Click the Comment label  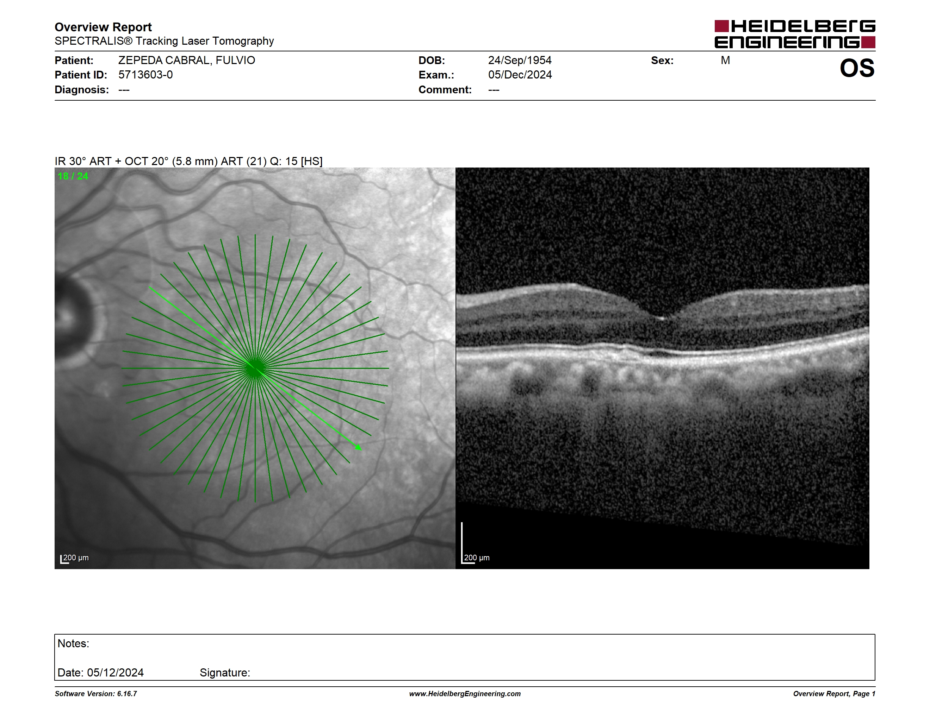point(445,90)
